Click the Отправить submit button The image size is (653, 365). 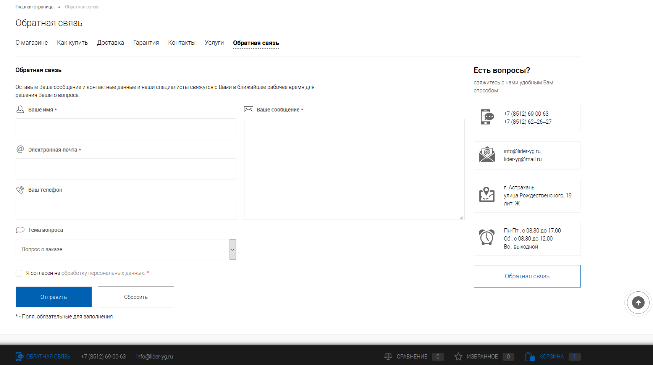pos(54,297)
